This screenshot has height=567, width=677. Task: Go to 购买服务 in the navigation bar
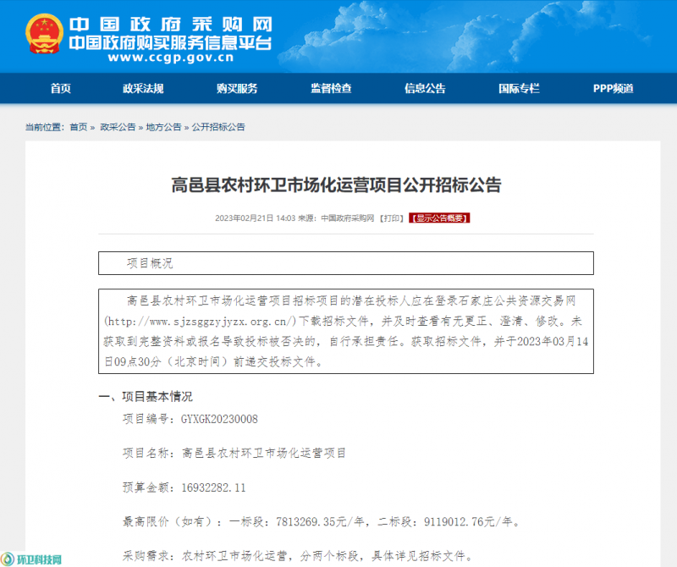point(237,89)
